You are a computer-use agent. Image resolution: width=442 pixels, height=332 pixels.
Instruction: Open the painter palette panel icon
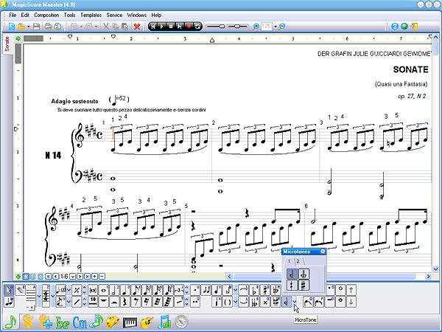113,322
